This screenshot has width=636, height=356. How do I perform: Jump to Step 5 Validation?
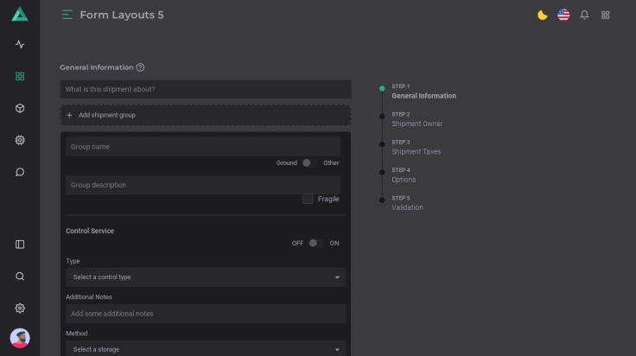(407, 203)
